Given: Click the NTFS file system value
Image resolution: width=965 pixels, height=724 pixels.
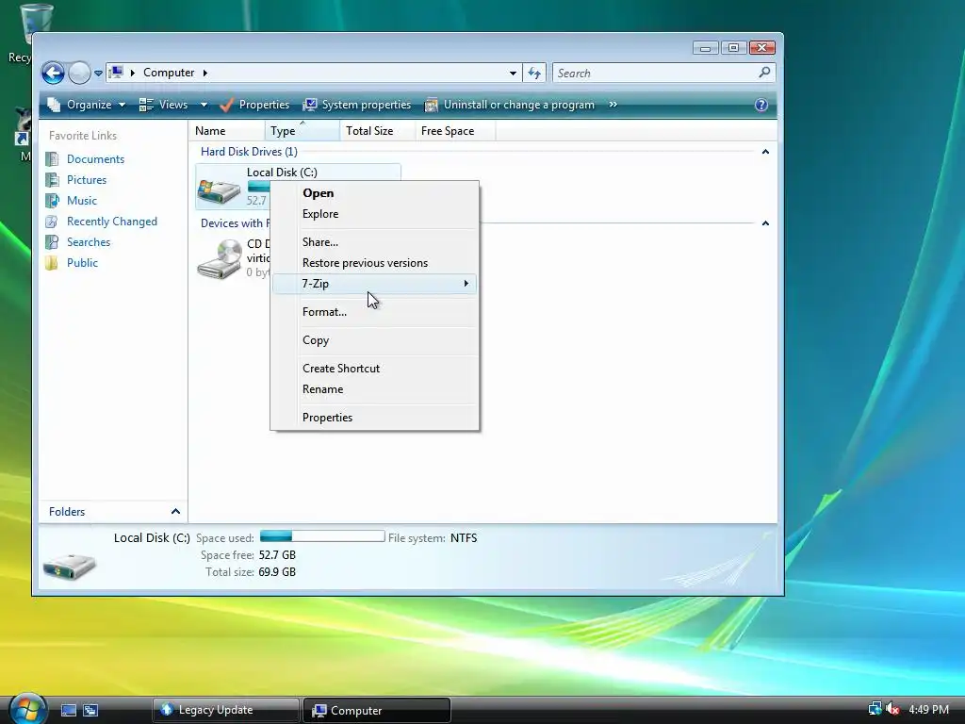Looking at the screenshot, I should tap(464, 538).
